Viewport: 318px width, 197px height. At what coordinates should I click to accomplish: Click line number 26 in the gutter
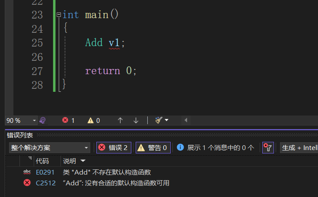tap(37, 57)
